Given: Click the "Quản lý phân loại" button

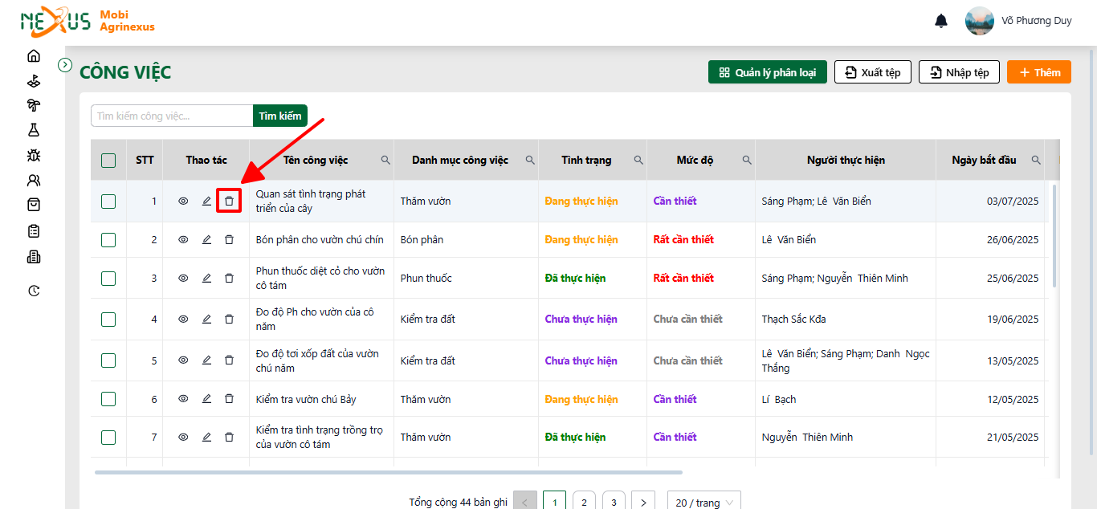Looking at the screenshot, I should [x=768, y=72].
